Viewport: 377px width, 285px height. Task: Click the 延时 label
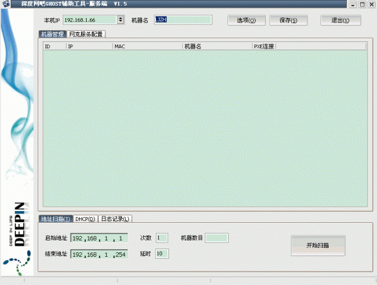(146, 254)
